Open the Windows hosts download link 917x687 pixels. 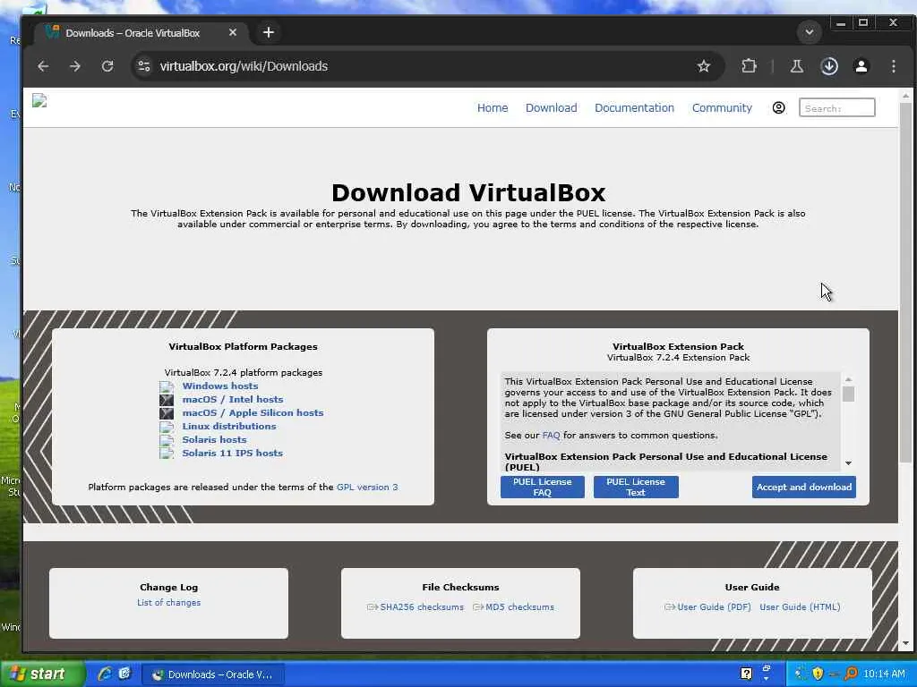point(220,386)
